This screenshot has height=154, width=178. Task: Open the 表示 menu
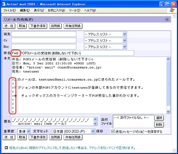39,10
